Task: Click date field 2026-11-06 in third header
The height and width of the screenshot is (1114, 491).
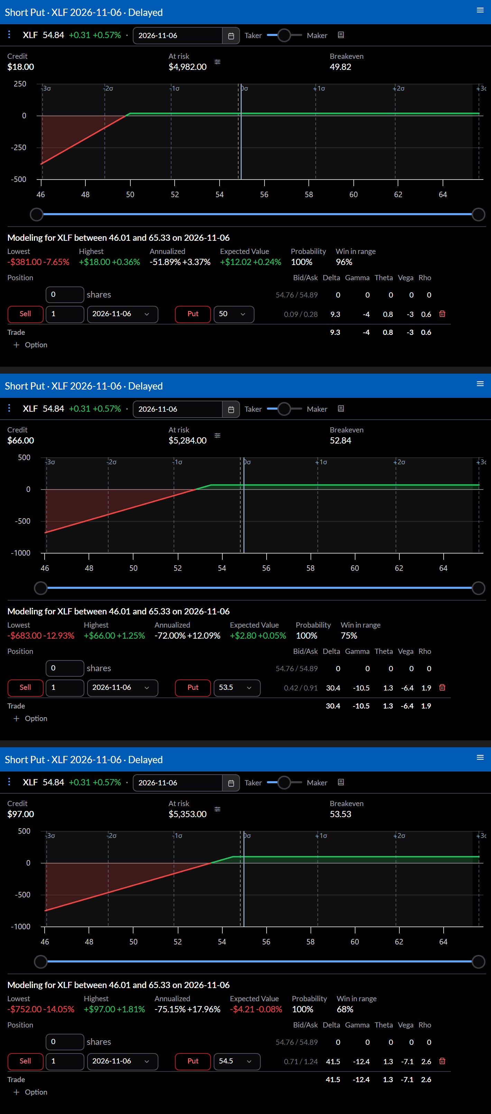Action: click(x=178, y=783)
